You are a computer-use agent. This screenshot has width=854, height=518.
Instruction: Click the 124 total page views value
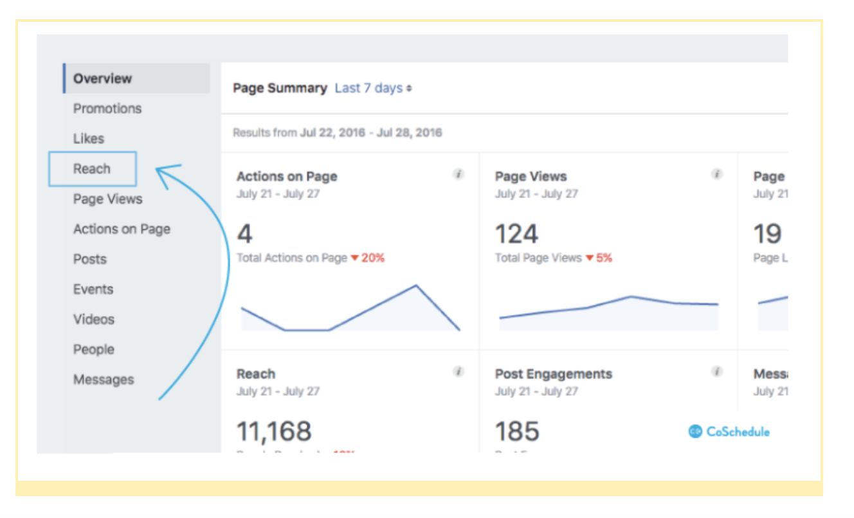(x=517, y=234)
